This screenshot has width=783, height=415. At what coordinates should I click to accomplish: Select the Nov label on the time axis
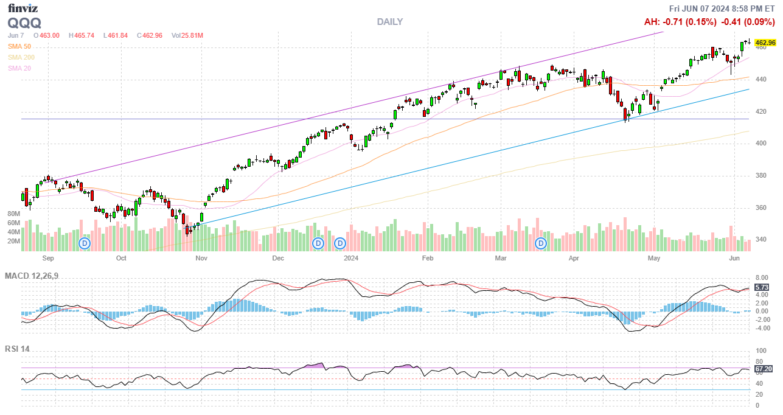201,259
